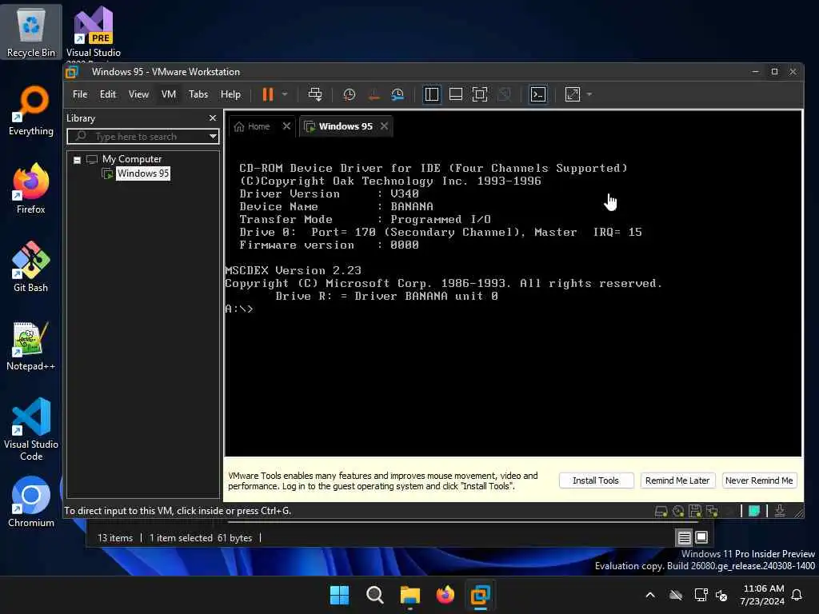Open the library search dropdown arrow
This screenshot has width=819, height=614.
[x=213, y=137]
